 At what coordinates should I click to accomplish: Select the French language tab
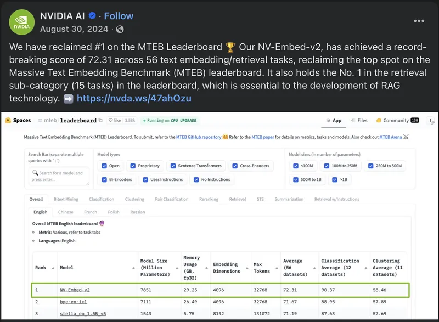click(91, 212)
